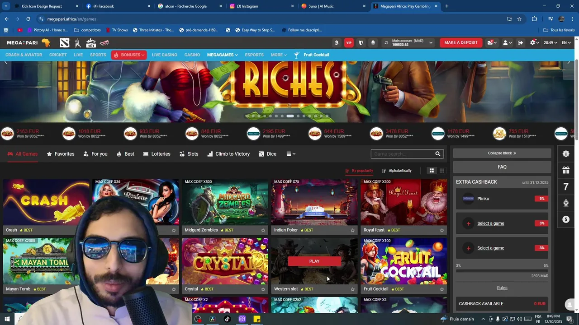The image size is (579, 325).
Task: Favorite the Indian Poker game
Action: tap(352, 230)
